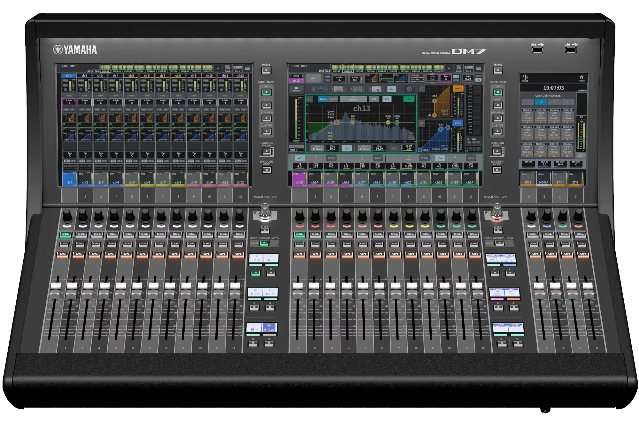Tap the DYN 1 orange button

[x=458, y=89]
